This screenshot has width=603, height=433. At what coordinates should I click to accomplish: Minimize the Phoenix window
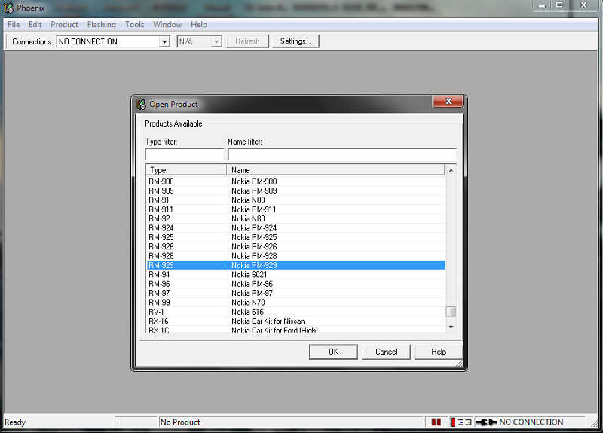(542, 5)
